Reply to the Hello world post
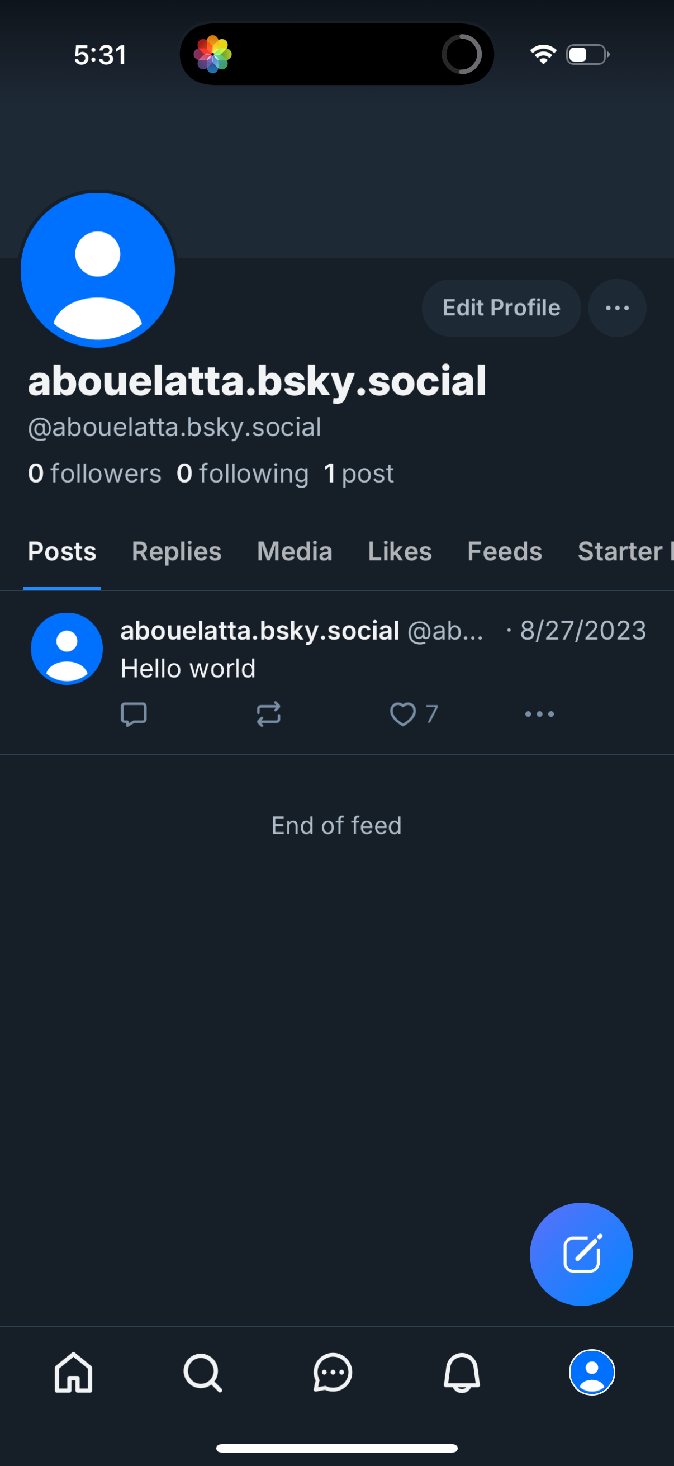The image size is (674, 1466). tap(135, 714)
